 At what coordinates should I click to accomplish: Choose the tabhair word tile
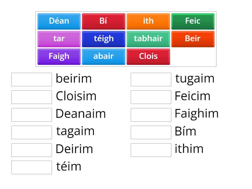[148, 39]
